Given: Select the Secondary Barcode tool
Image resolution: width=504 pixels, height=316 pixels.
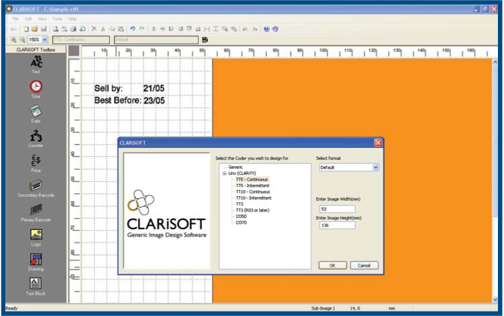Looking at the screenshot, I should [x=36, y=188].
